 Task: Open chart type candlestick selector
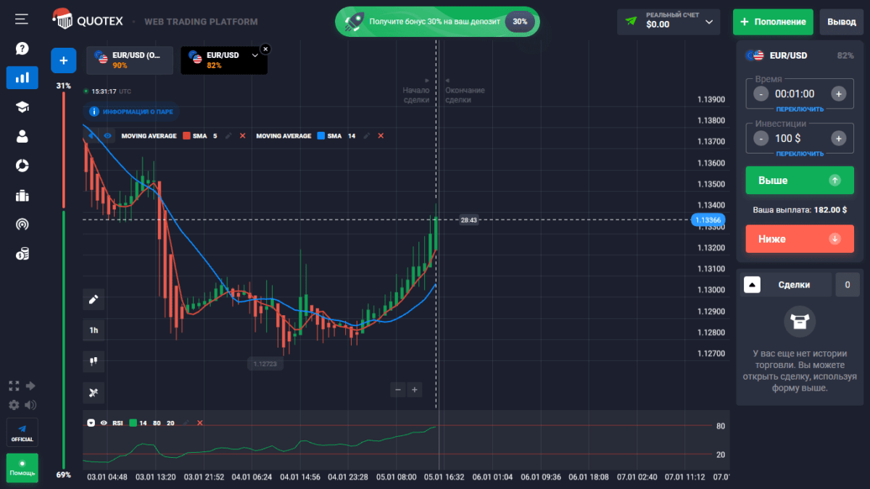click(x=94, y=360)
